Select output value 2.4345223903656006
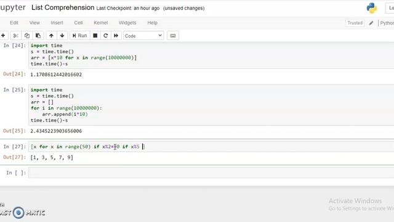This screenshot has width=394, height=222. 56,131
